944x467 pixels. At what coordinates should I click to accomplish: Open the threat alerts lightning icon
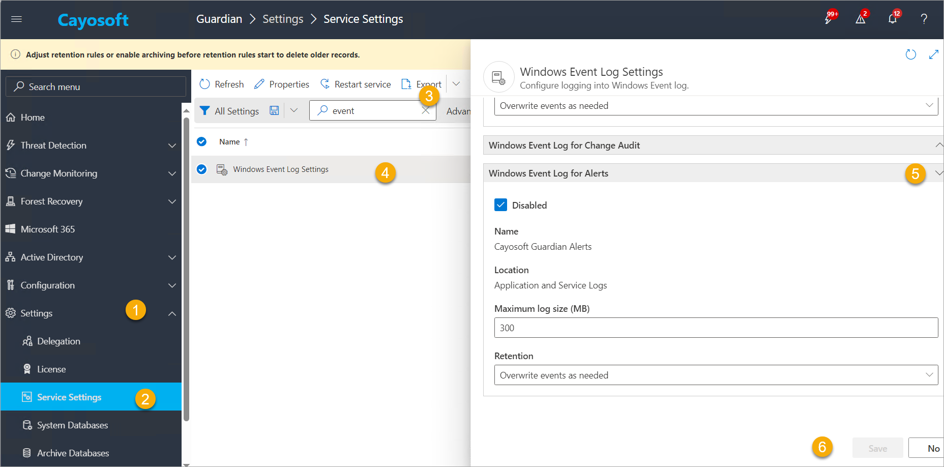pyautogui.click(x=829, y=19)
